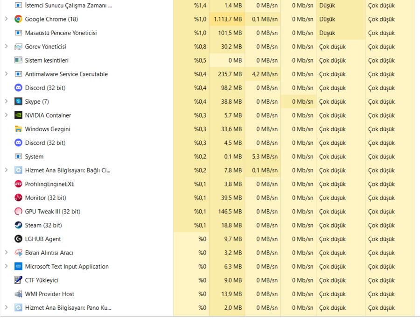Expand the Microsoft Text Input Application group
Image resolution: width=420 pixels, height=320 pixels.
click(x=7, y=266)
